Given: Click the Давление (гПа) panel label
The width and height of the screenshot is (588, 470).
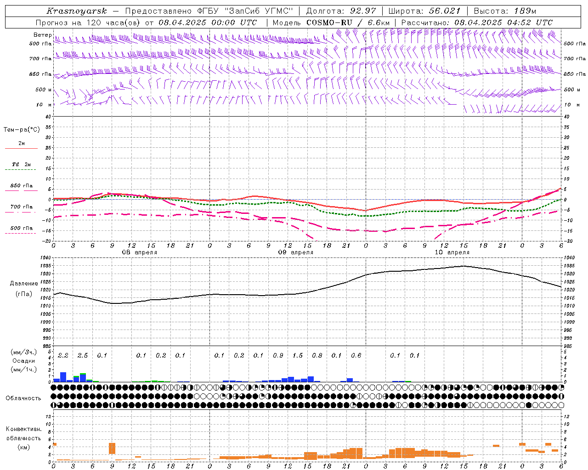Looking at the screenshot, I should pyautogui.click(x=21, y=289).
